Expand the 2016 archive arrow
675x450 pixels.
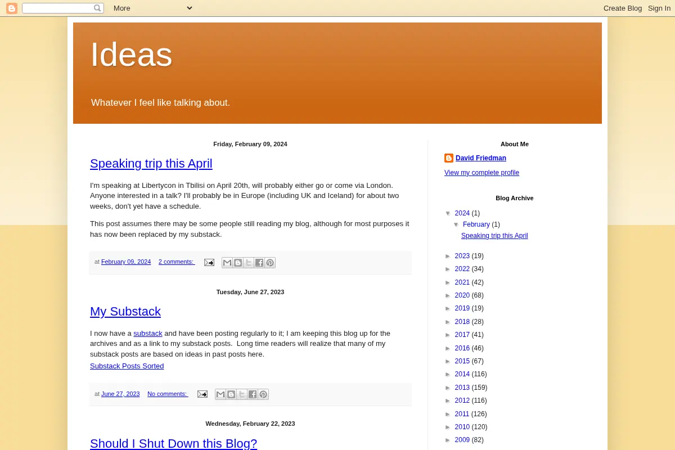[448, 348]
